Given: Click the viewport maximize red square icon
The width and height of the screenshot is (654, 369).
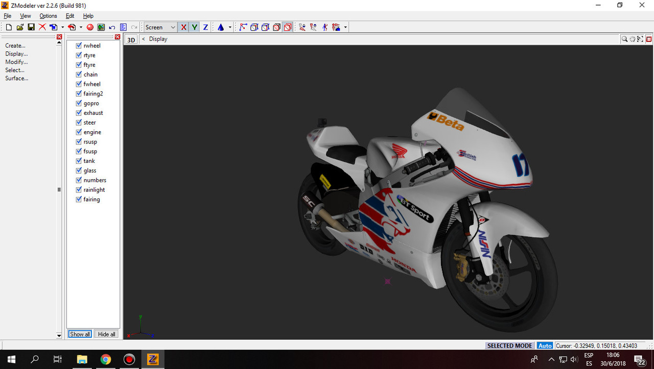Looking at the screenshot, I should pos(649,39).
